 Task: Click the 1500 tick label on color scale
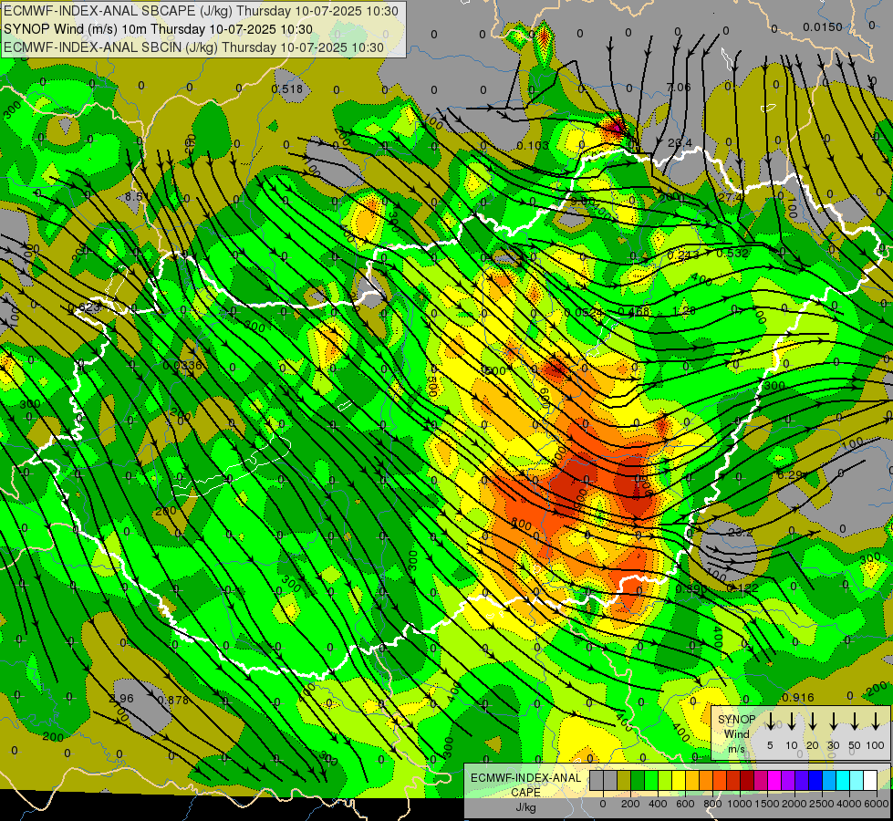(767, 804)
